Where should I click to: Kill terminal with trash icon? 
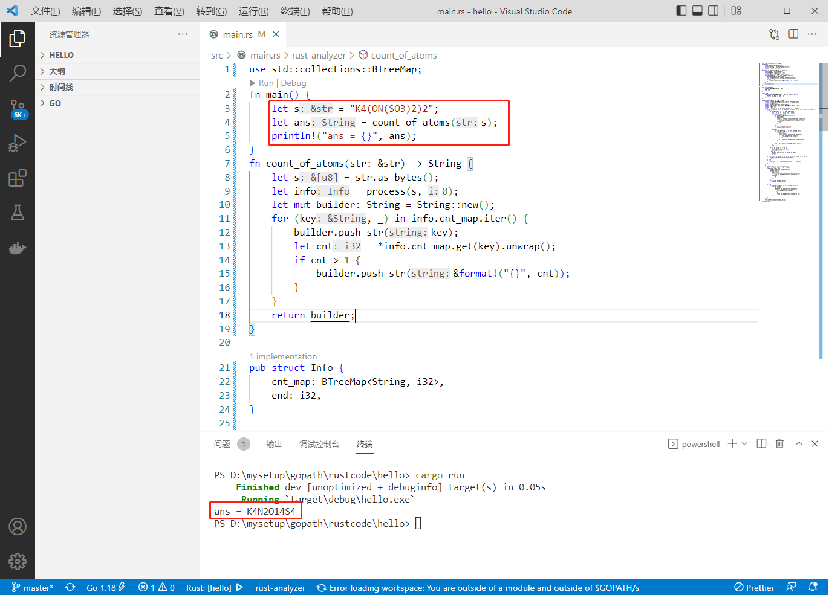point(779,443)
